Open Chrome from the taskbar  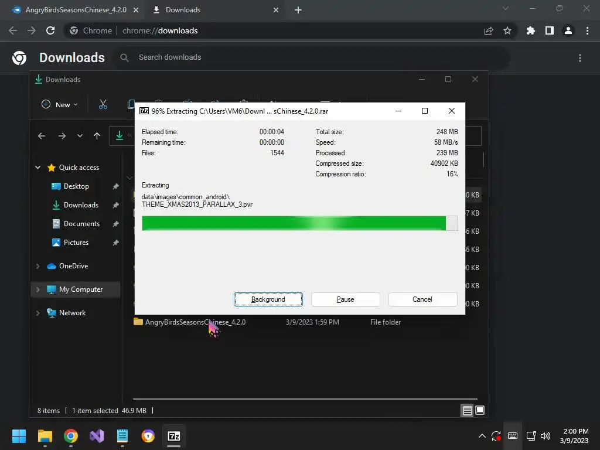pyautogui.click(x=71, y=436)
